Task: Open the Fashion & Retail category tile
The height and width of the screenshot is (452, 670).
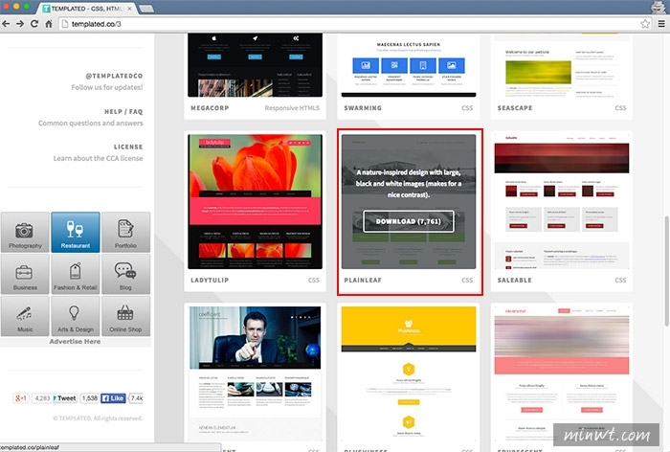Action: [76, 274]
